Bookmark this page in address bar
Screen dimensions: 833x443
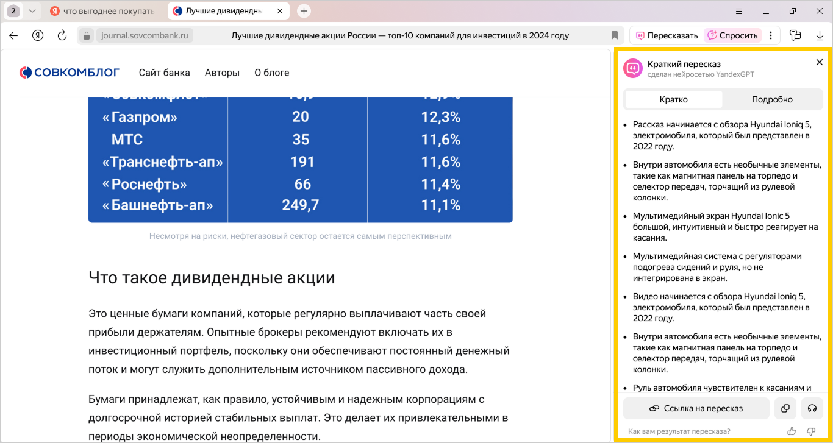[615, 35]
